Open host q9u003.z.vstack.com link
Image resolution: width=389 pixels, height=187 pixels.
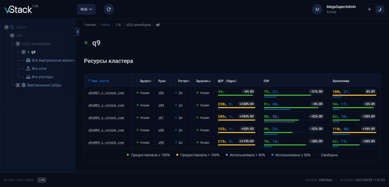[106, 118]
